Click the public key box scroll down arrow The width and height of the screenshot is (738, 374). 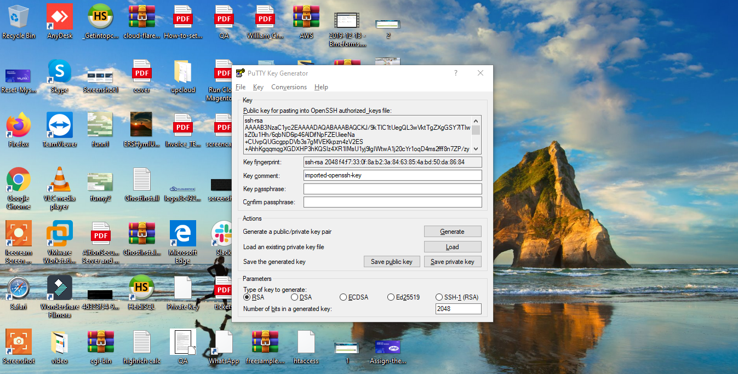(476, 148)
